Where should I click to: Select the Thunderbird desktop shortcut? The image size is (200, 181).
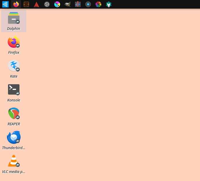14,140
